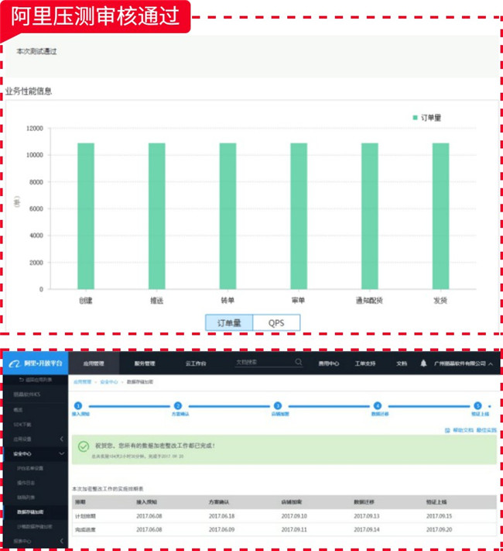
Task: Click the 业务性能信息 section heading
Action: click(x=29, y=91)
